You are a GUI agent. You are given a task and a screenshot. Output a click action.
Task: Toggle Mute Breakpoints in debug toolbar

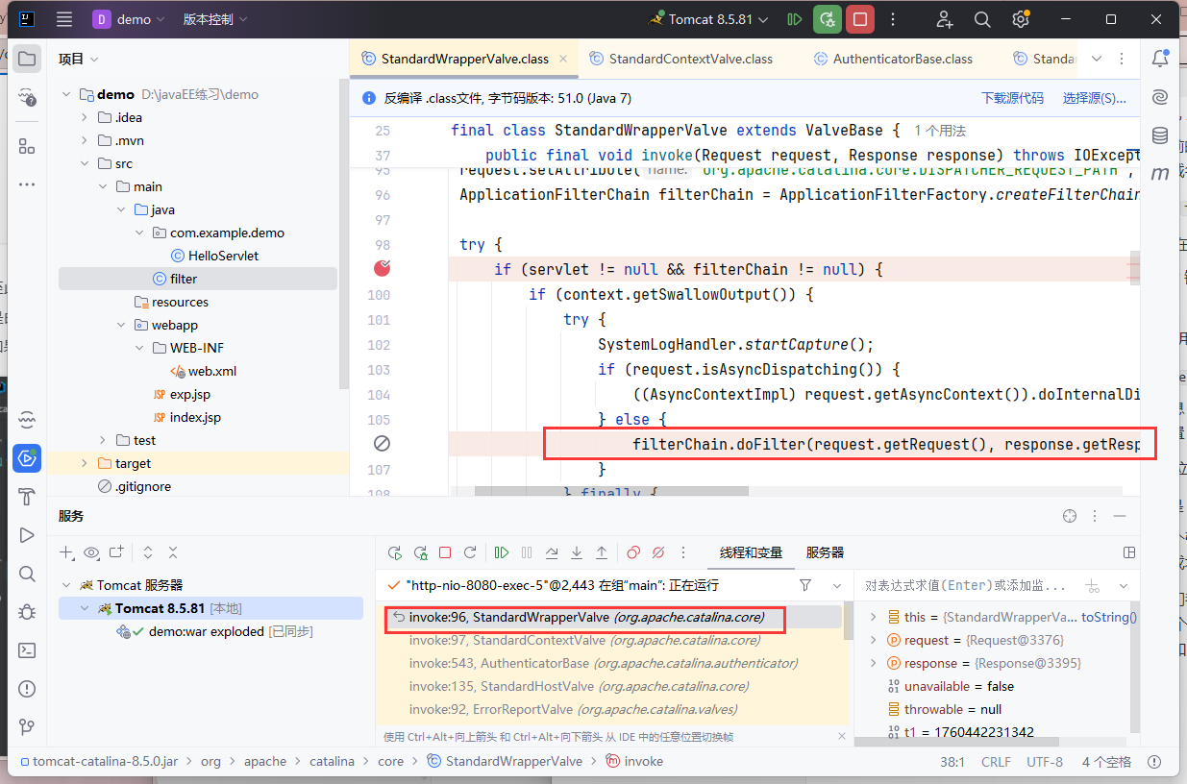point(658,552)
